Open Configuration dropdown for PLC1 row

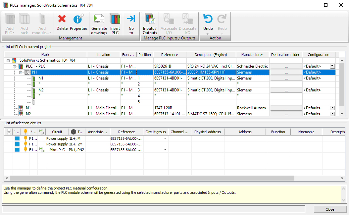pos(332,66)
